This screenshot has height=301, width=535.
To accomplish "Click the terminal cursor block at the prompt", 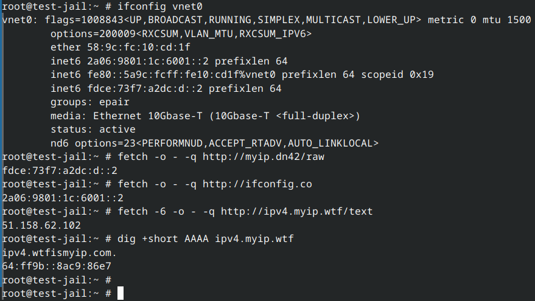I will (121, 293).
